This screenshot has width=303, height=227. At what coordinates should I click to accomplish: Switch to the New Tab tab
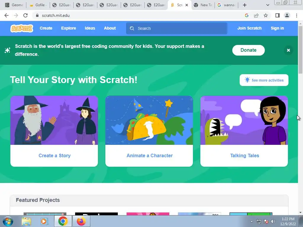point(203,5)
